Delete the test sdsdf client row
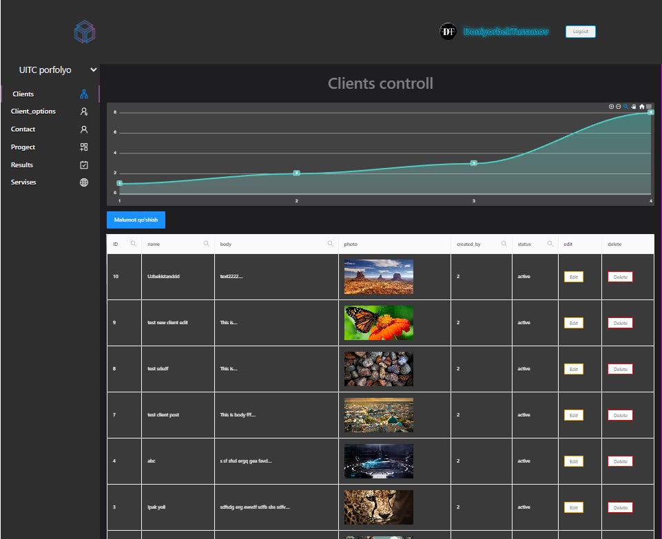 [620, 370]
